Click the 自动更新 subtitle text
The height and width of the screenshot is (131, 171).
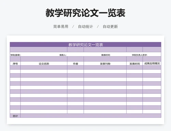point(110,27)
